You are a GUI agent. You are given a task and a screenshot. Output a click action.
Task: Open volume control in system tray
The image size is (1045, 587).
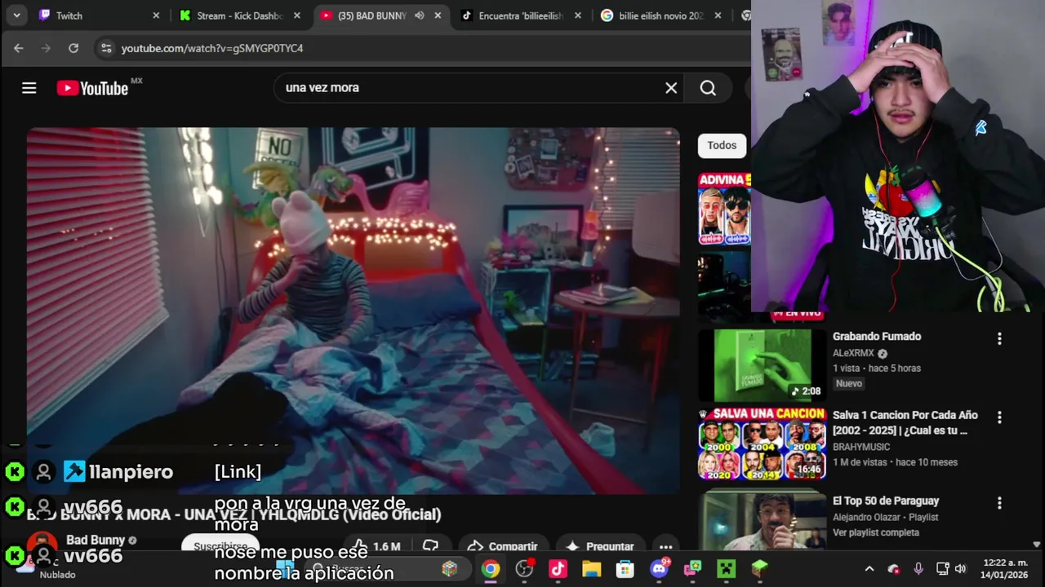coord(961,569)
